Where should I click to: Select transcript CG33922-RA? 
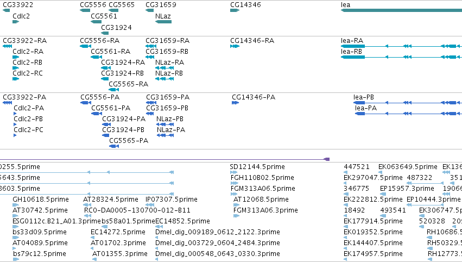[25, 41]
